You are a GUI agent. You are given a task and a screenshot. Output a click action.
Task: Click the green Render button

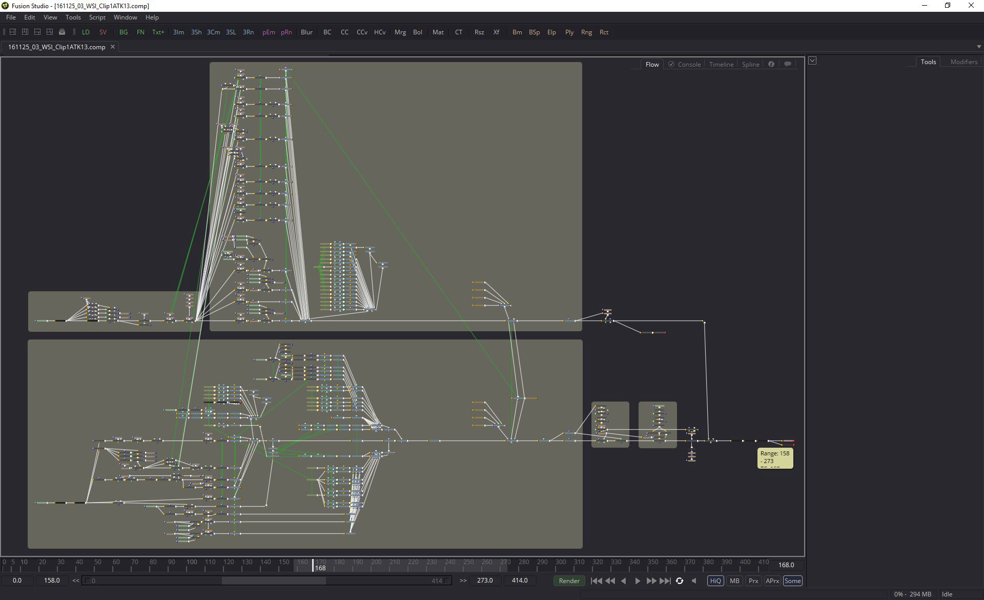click(x=569, y=581)
